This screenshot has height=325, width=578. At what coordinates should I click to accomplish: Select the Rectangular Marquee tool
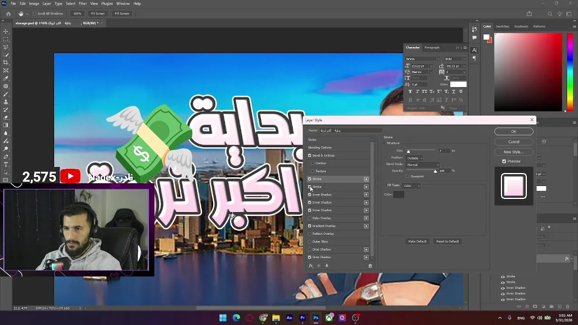click(6, 39)
